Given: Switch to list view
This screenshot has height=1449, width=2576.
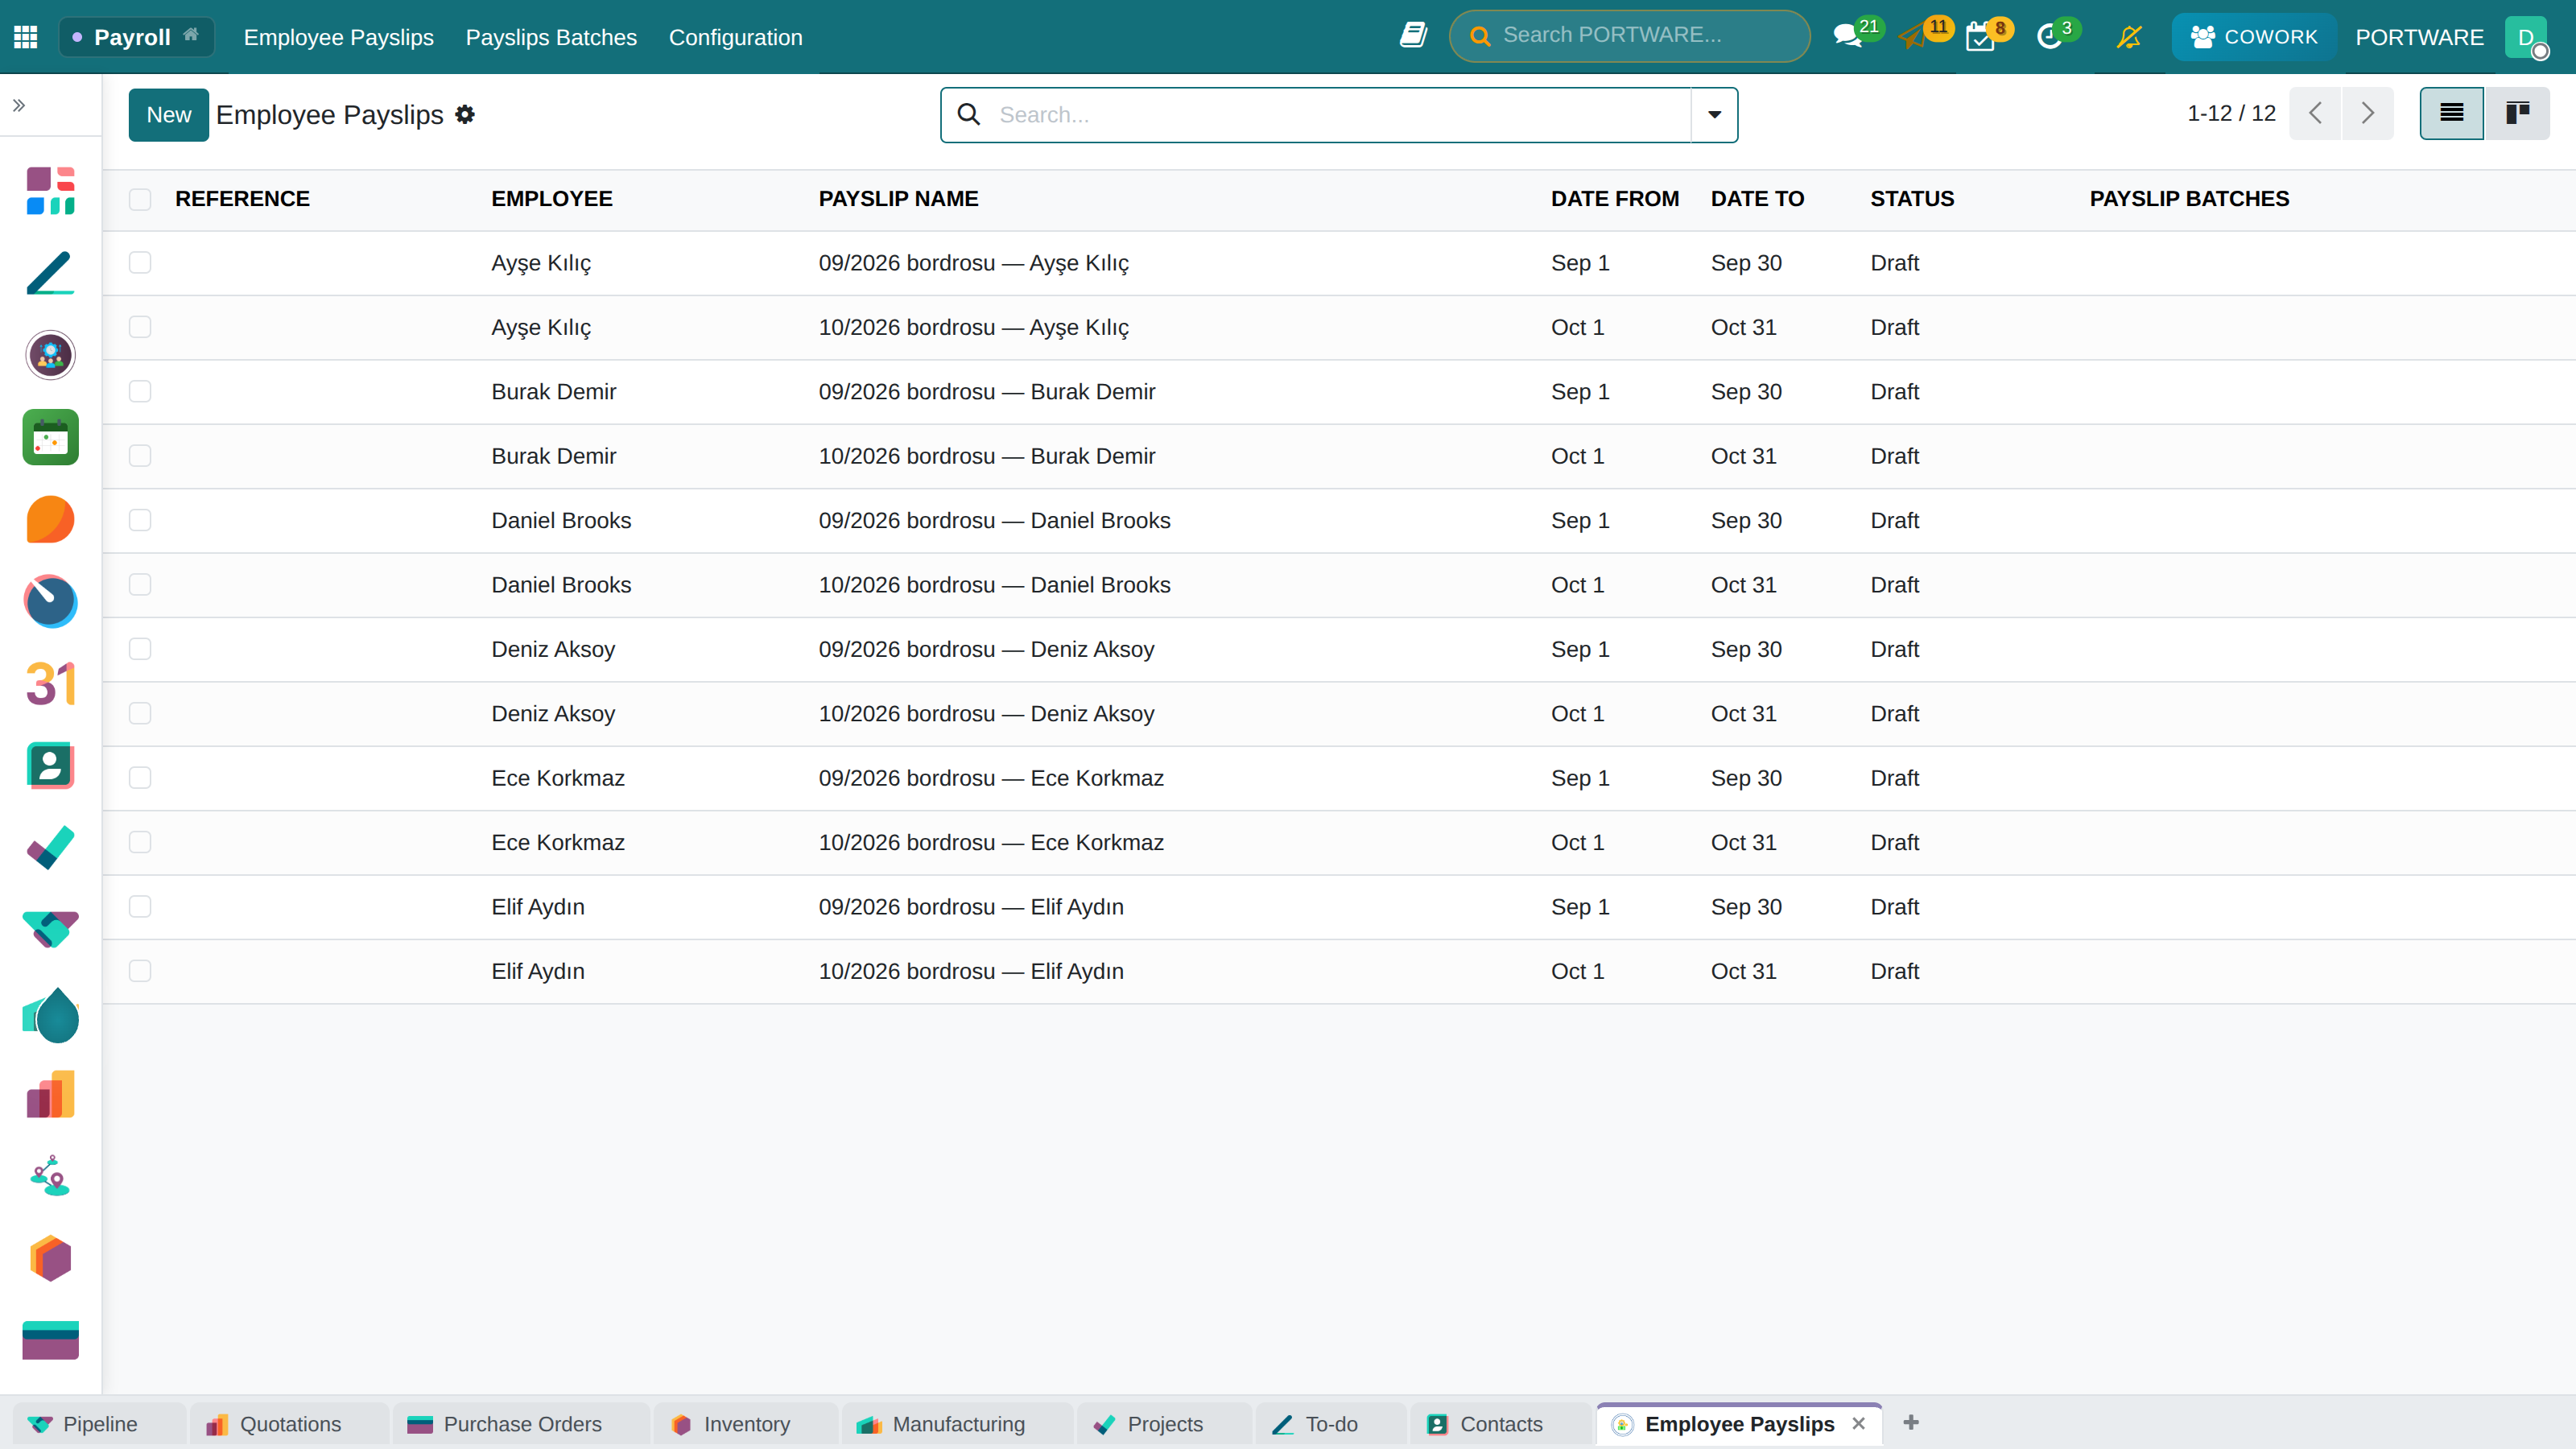Looking at the screenshot, I should click(x=2451, y=113).
